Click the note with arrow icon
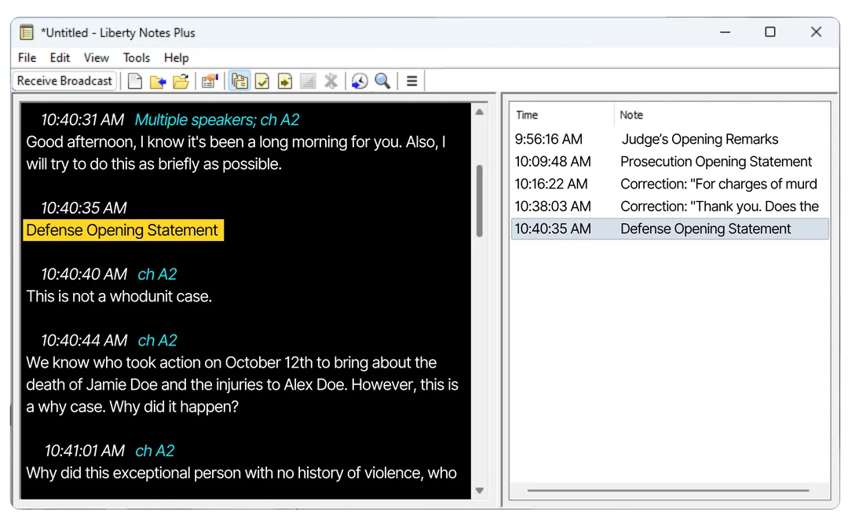The height and width of the screenshot is (527, 848). coord(285,81)
